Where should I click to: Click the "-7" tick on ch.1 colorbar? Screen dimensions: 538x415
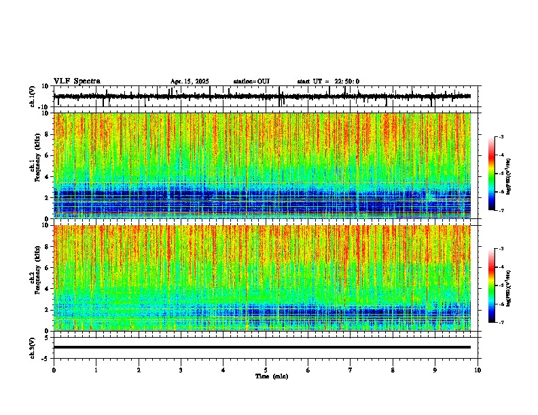click(501, 210)
